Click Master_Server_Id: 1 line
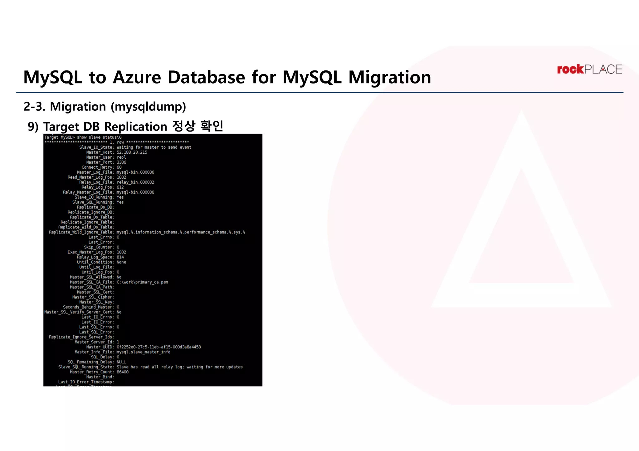 (97, 342)
